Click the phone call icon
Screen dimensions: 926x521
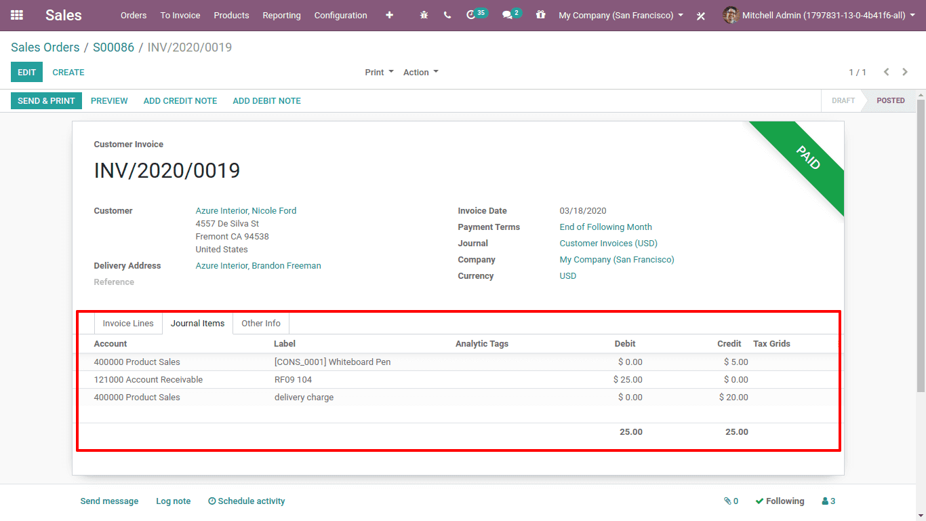[x=447, y=15]
